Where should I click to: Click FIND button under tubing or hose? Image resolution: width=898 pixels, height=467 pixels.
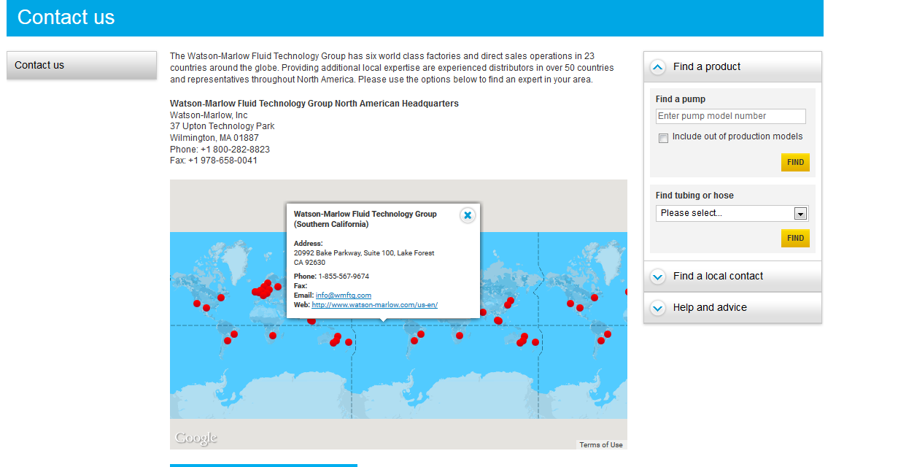click(795, 238)
